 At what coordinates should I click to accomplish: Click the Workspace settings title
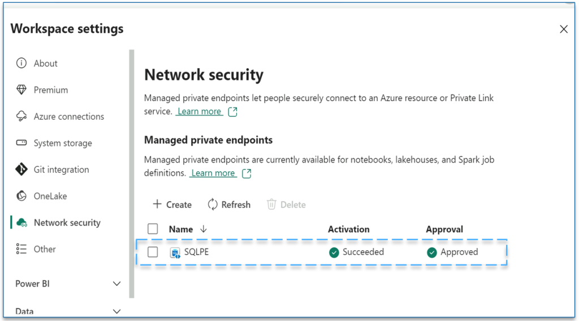click(67, 29)
